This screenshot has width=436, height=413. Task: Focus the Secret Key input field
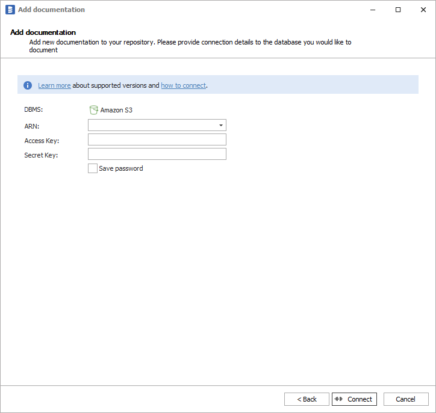tap(157, 154)
